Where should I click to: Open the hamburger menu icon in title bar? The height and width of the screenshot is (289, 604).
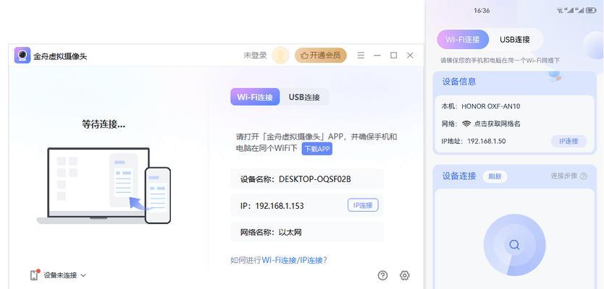(x=361, y=56)
